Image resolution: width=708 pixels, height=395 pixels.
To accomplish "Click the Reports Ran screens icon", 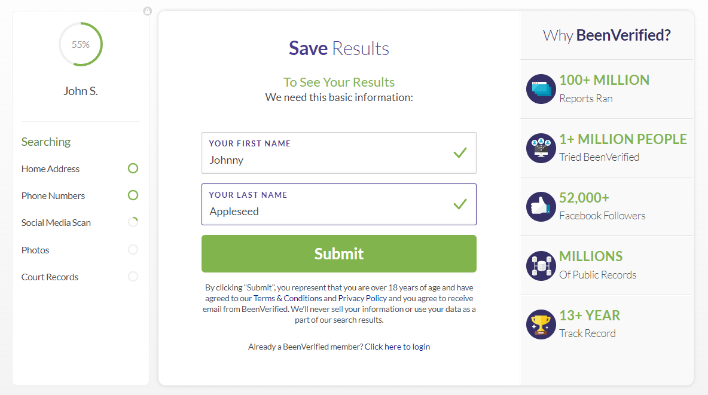I will (x=541, y=89).
